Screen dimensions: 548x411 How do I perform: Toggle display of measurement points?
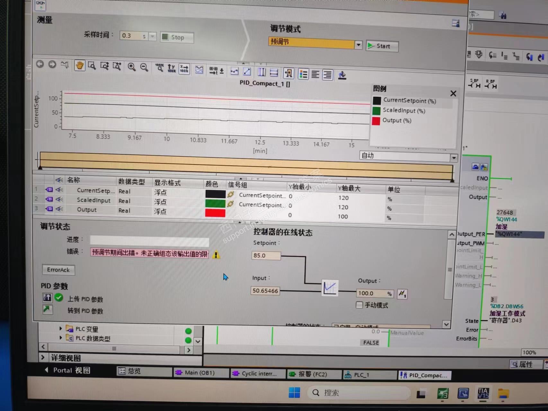234,71
